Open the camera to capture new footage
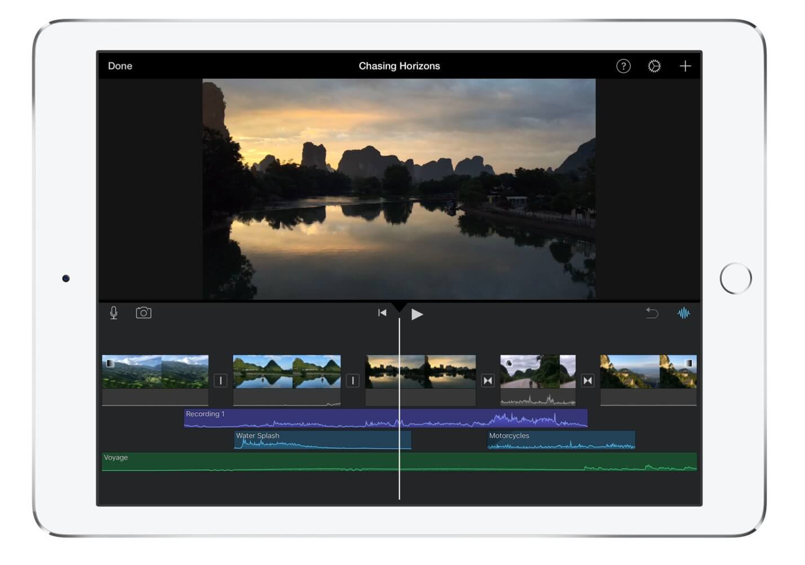The height and width of the screenshot is (565, 805). (x=144, y=313)
